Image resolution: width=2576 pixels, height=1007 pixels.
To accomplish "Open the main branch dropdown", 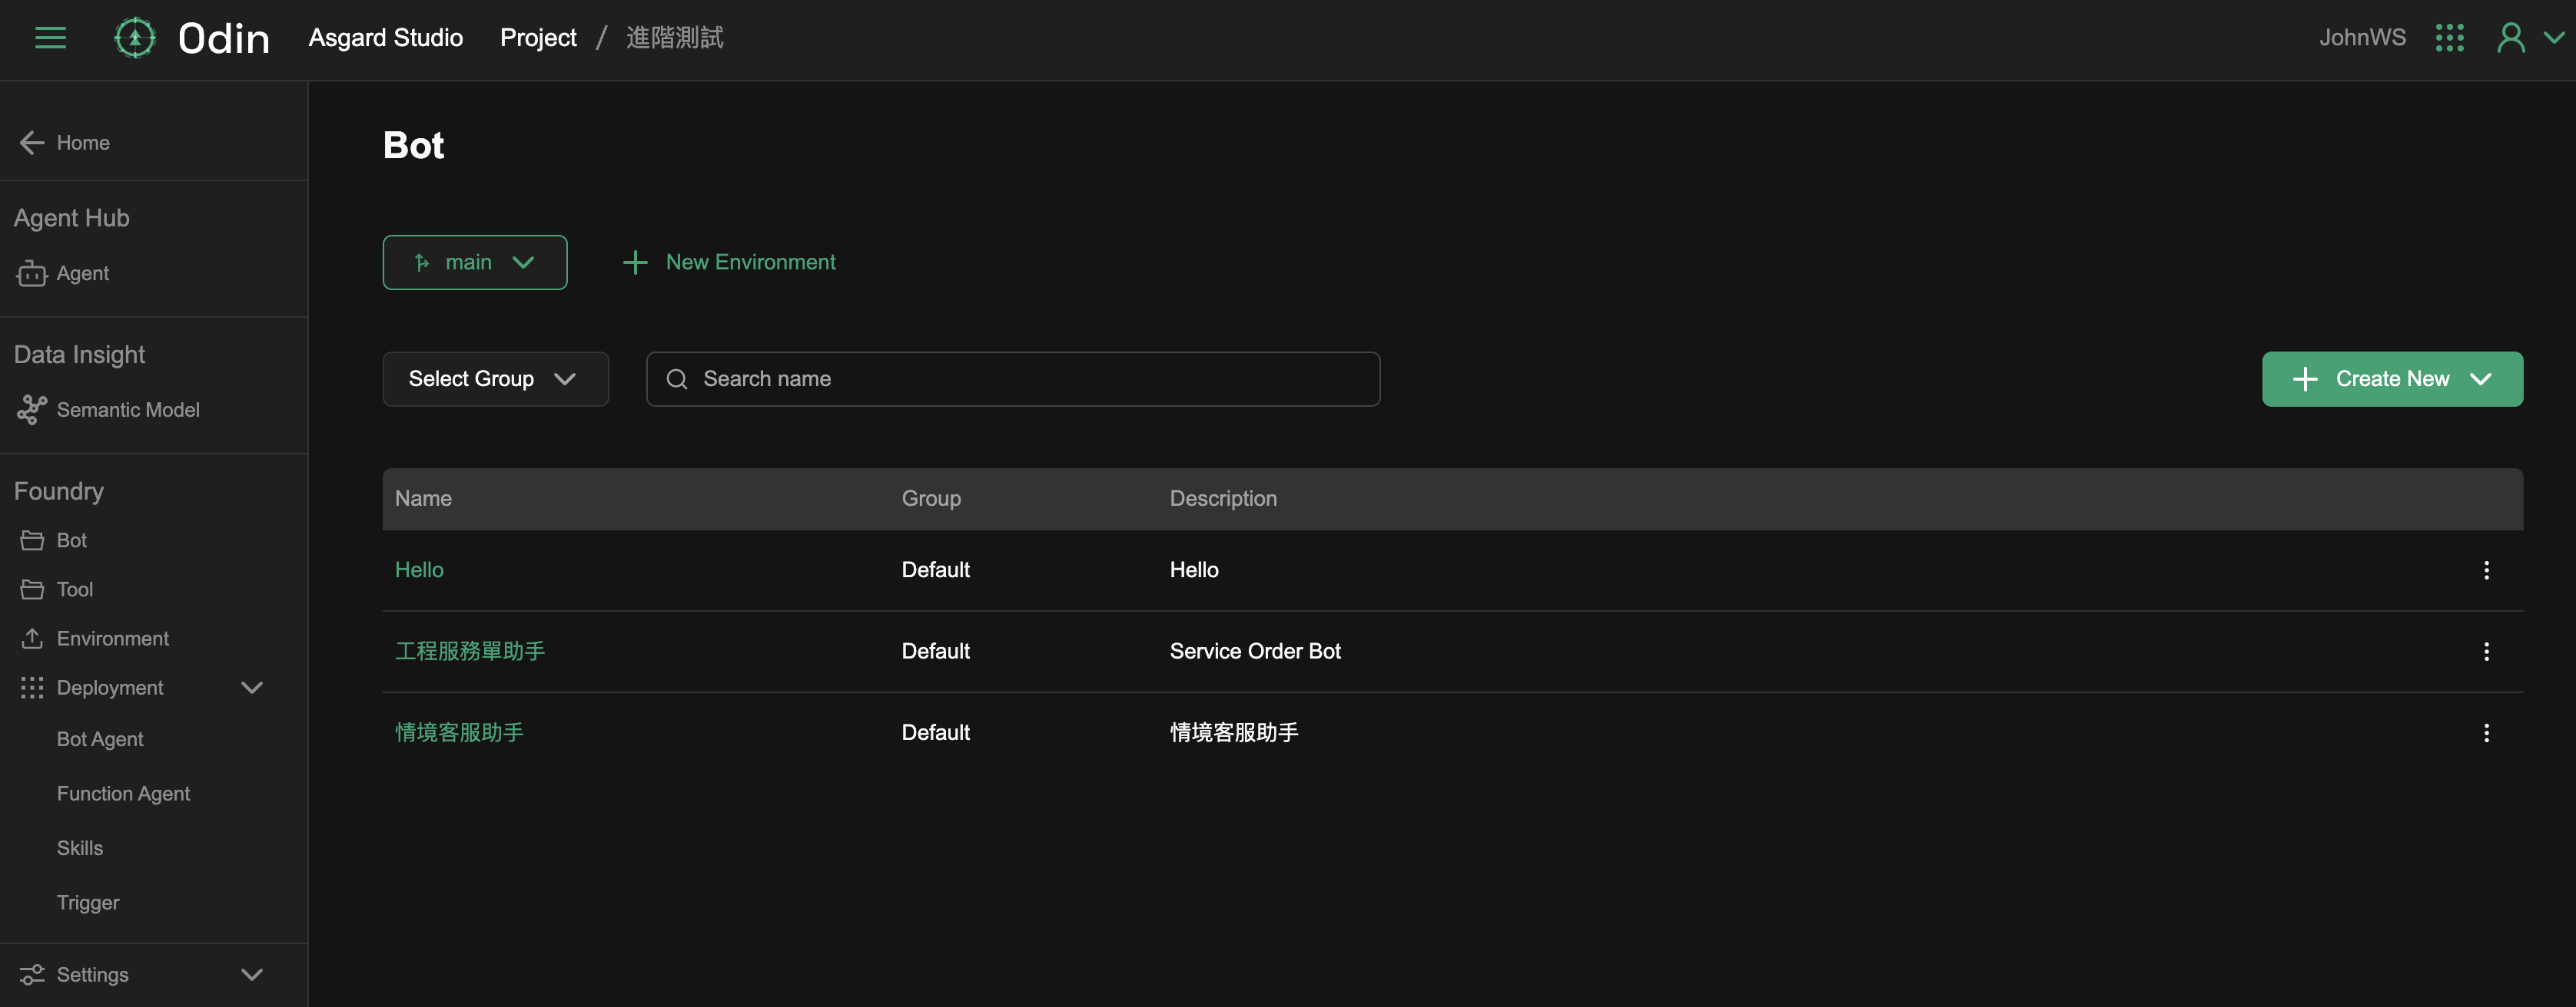I will point(475,262).
